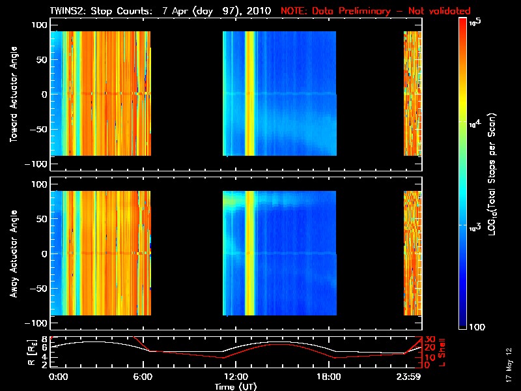Click the 0:00 time axis label

click(58, 377)
